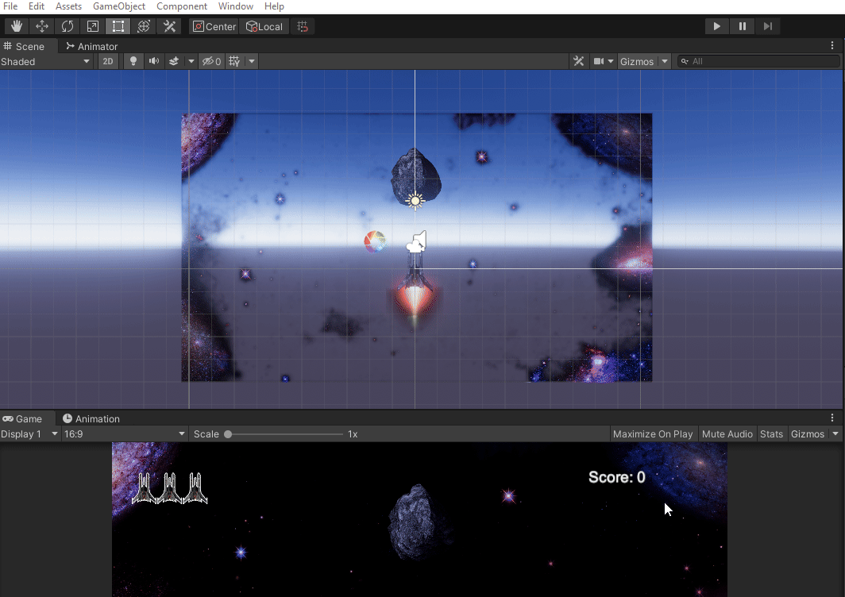Open the Display 1 dropdown
Image resolution: width=845 pixels, height=597 pixels.
pyautogui.click(x=29, y=434)
